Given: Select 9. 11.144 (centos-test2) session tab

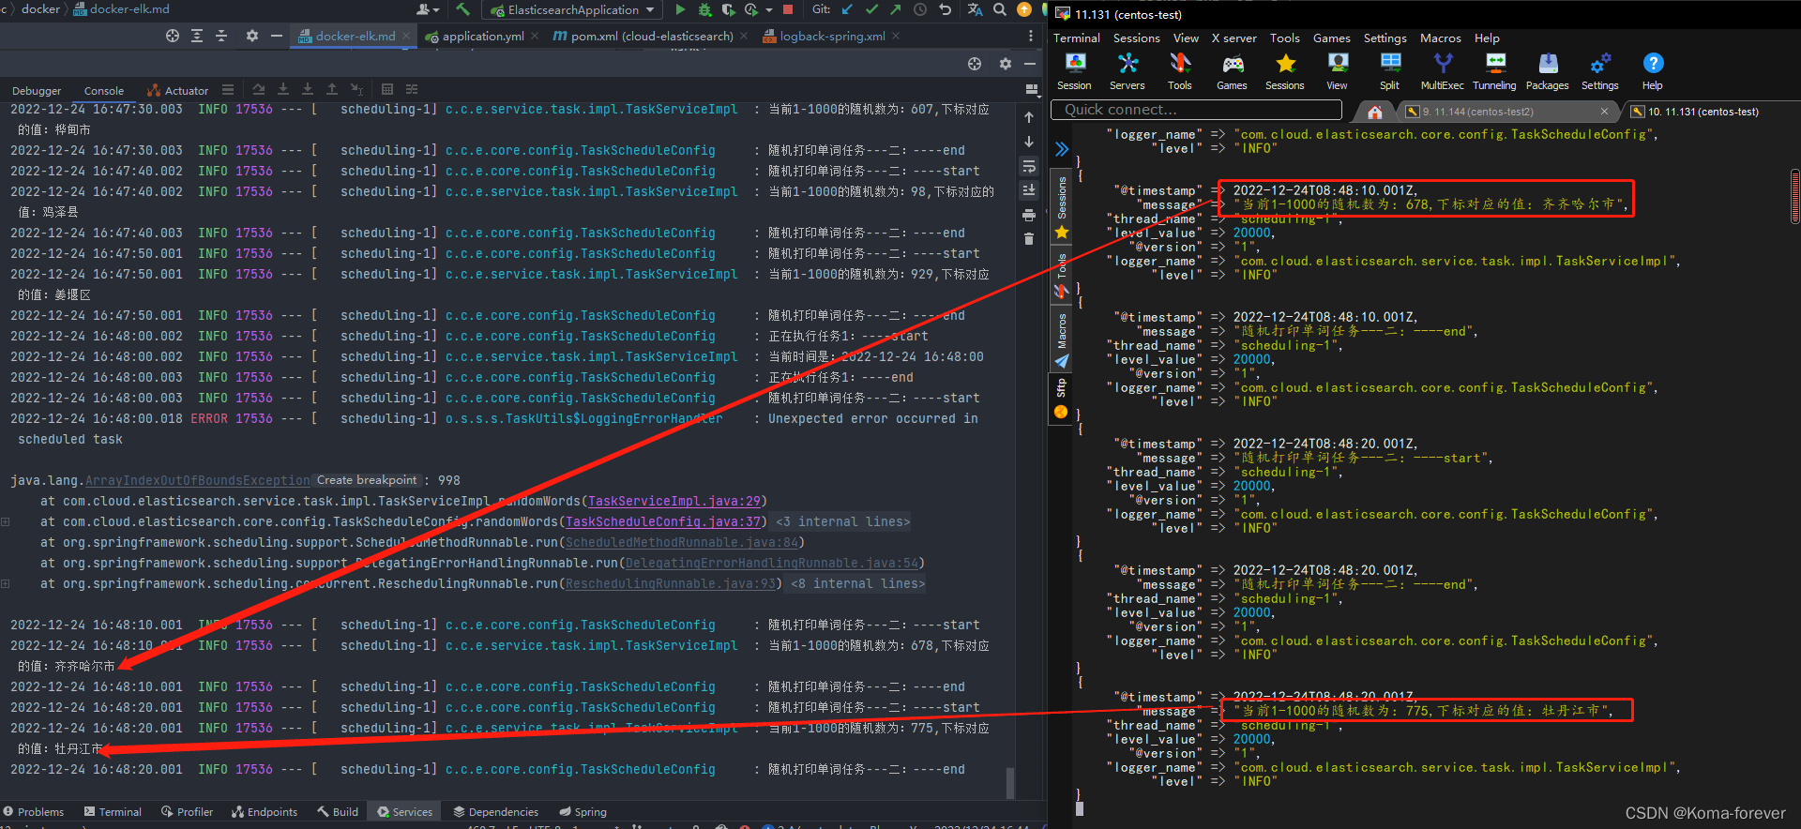Looking at the screenshot, I should coord(1507,112).
